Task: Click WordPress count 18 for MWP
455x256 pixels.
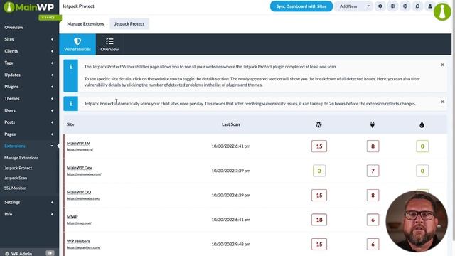Action: pos(319,220)
